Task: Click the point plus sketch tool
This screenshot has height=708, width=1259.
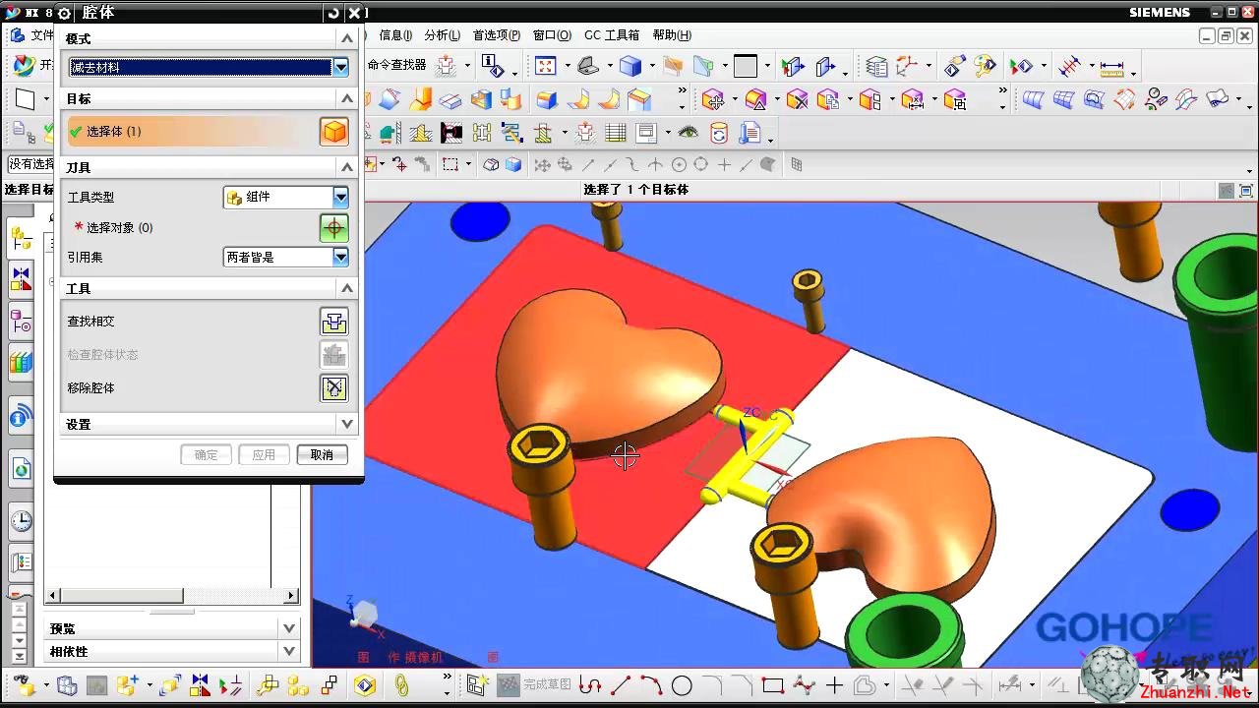Action: (x=834, y=685)
